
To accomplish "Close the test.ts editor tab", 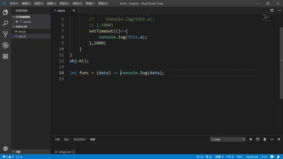I will click(x=74, y=11).
